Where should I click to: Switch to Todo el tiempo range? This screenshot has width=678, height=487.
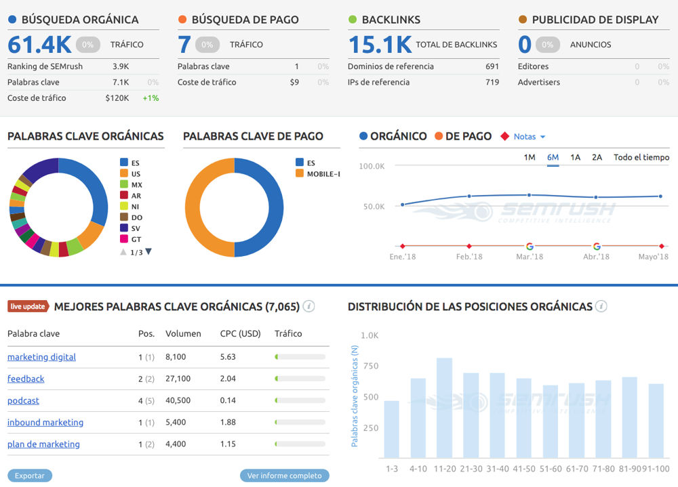point(641,157)
